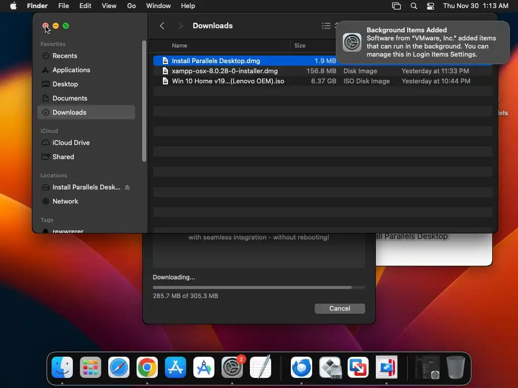Viewport: 518px width, 388px height.
Task: Click the date and time in menu bar
Action: point(476,6)
